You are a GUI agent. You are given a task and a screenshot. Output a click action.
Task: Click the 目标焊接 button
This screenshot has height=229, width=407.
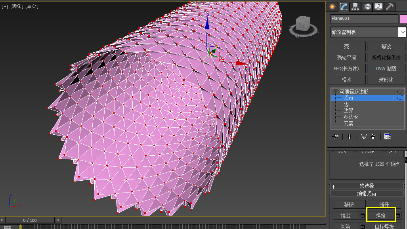384,226
